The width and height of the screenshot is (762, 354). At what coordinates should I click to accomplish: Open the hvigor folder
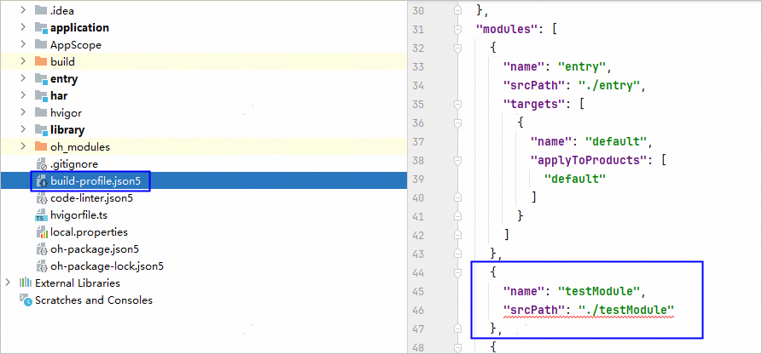pyautogui.click(x=66, y=113)
